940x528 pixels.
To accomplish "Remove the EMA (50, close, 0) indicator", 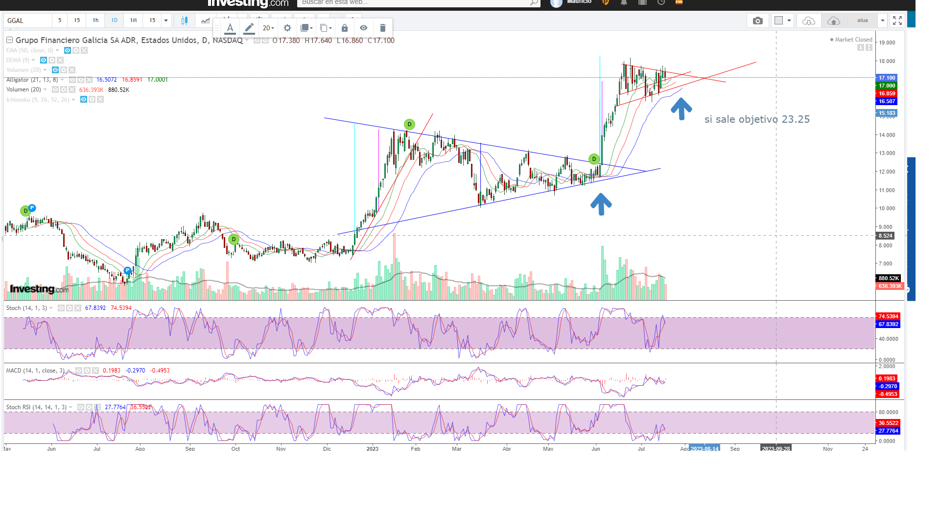I will pyautogui.click(x=84, y=50).
